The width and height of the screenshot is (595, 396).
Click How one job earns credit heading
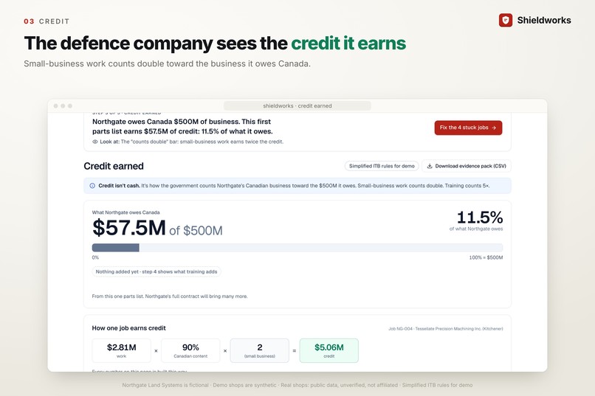tap(128, 328)
